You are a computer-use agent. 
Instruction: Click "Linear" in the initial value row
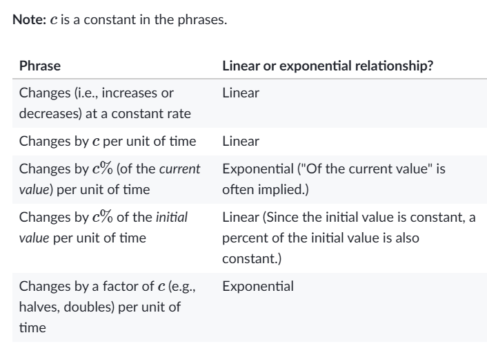click(241, 218)
